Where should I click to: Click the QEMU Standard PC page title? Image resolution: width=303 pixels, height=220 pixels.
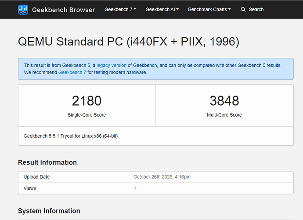(129, 41)
